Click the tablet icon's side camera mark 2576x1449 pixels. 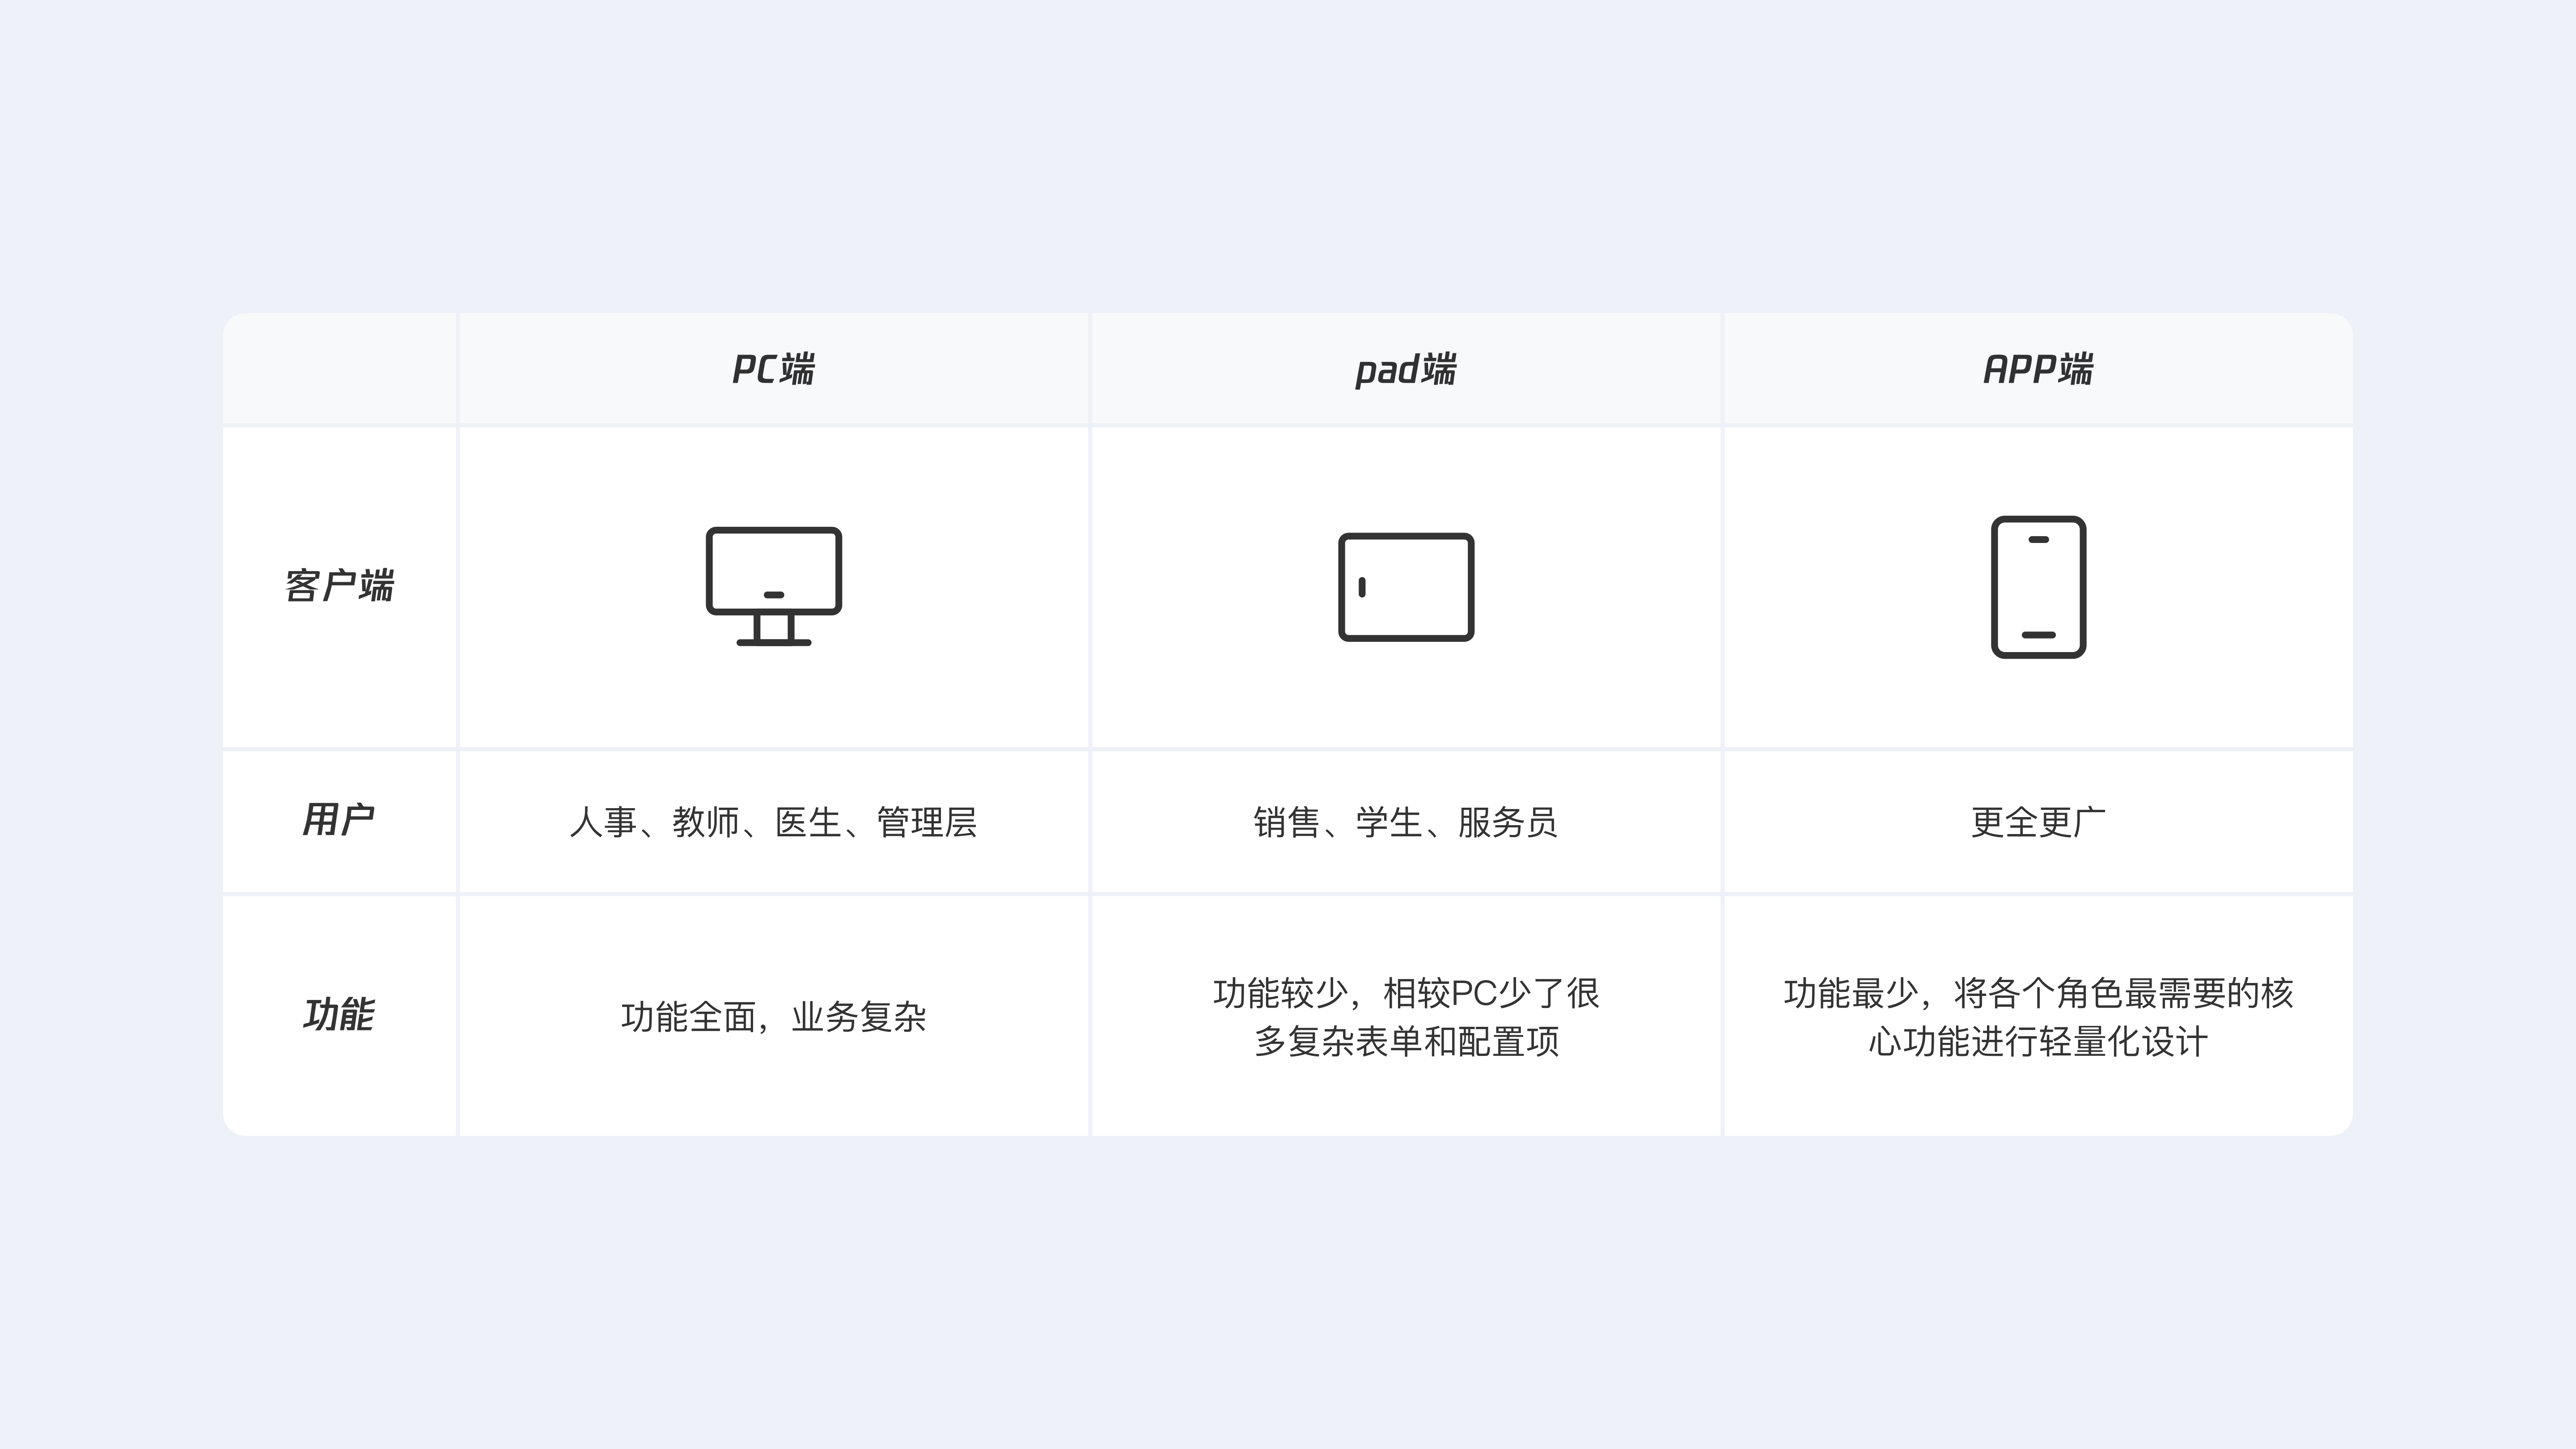click(x=1362, y=587)
